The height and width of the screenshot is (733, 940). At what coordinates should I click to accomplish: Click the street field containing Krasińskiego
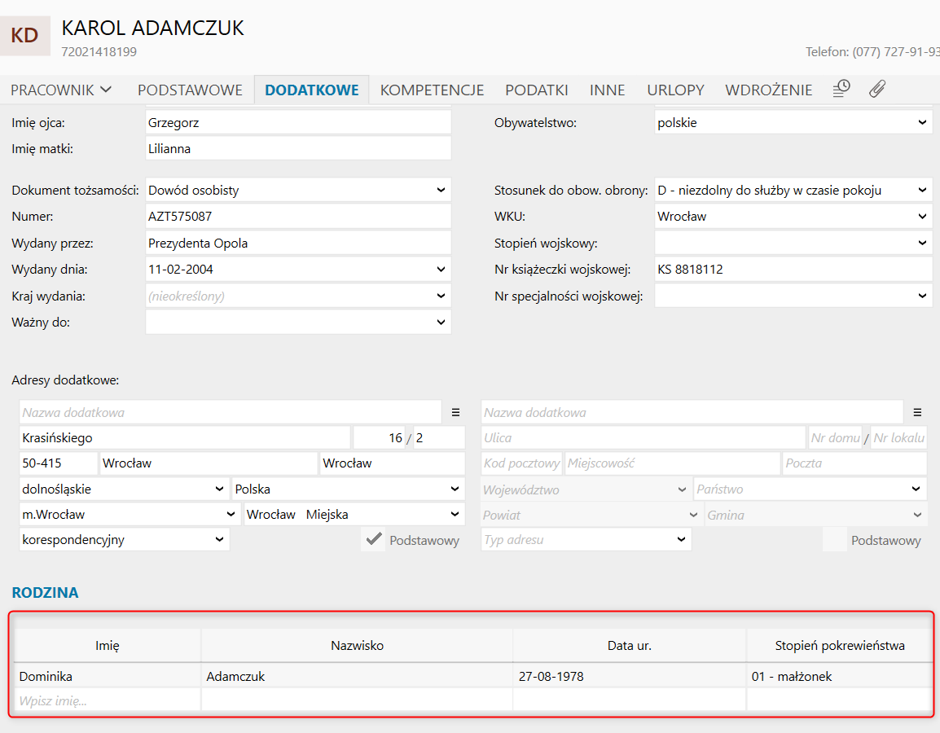185,437
